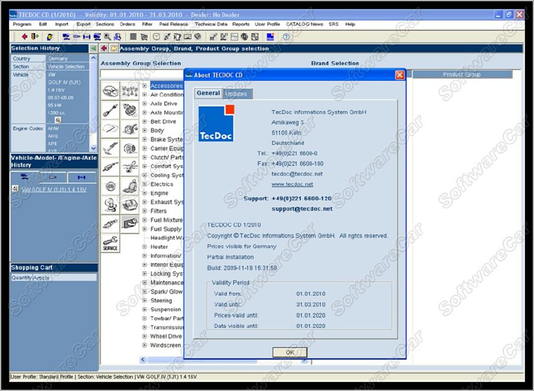Collapse Selection History with the green arrow
This screenshot has width=534, height=391.
[93, 48]
